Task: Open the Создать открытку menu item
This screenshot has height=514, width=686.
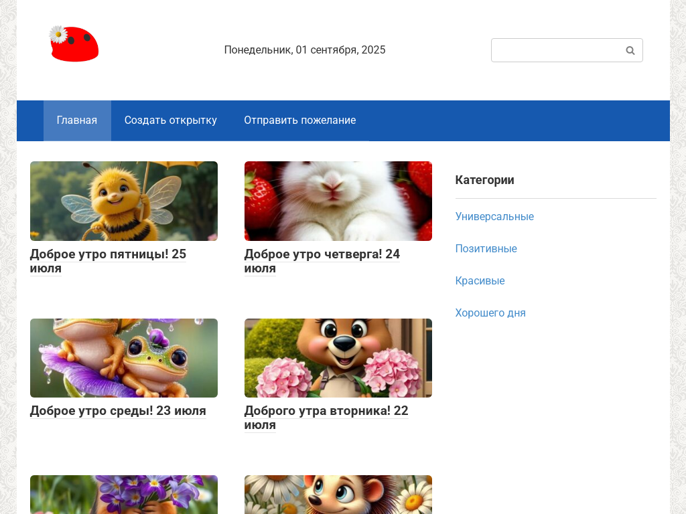Action: point(171,120)
